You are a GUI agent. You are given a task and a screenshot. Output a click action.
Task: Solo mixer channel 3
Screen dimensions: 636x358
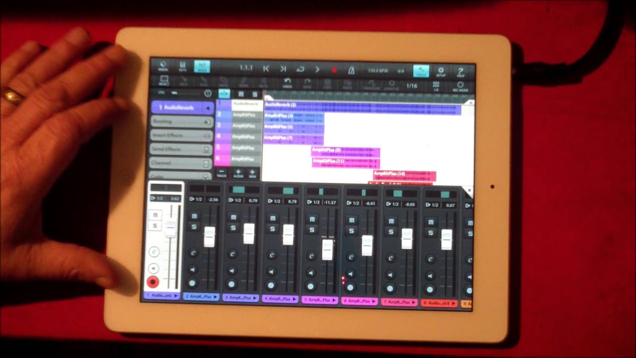click(x=233, y=228)
